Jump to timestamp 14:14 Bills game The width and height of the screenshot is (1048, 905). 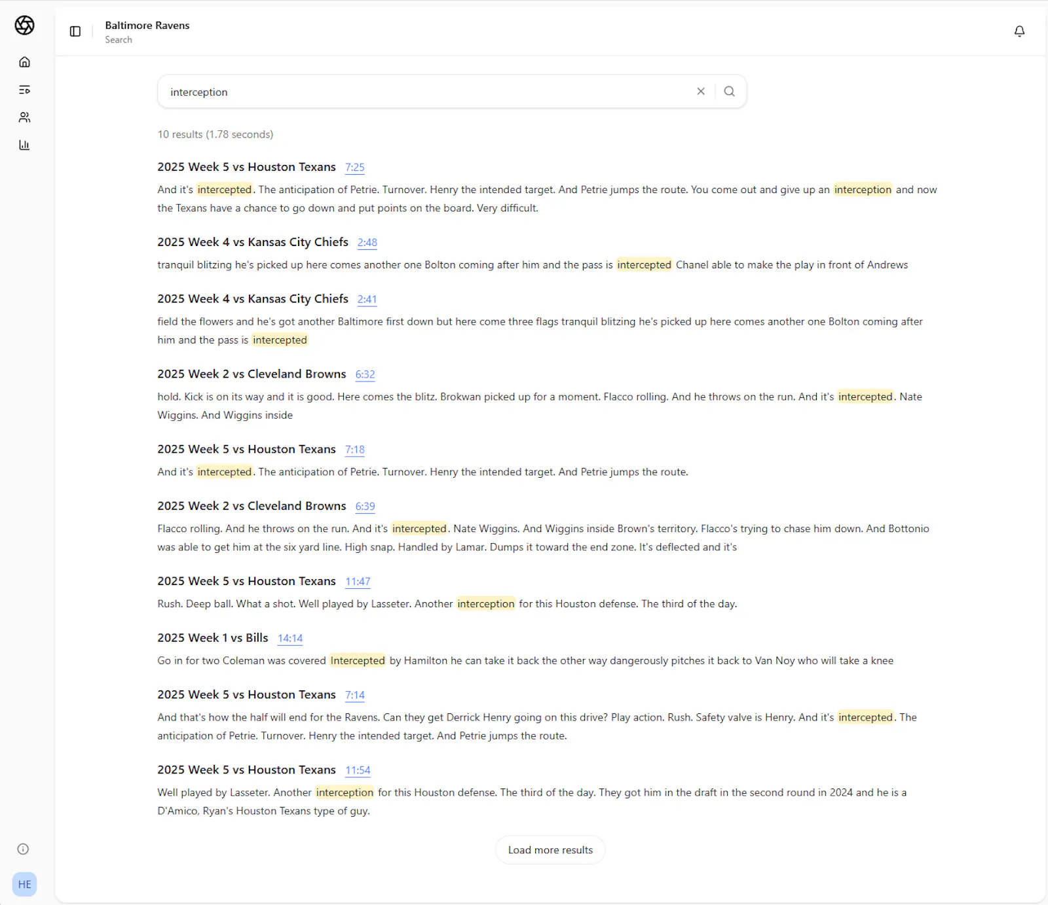(x=290, y=639)
